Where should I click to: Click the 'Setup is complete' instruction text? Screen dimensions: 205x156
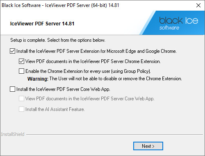58,40
